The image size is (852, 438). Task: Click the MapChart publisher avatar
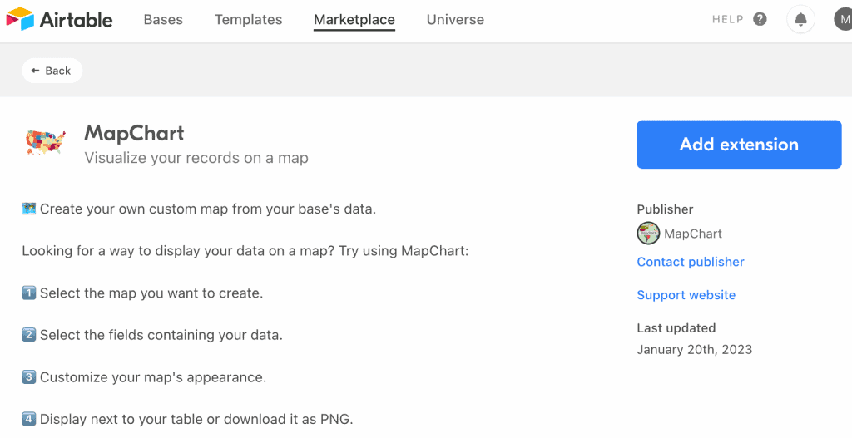(x=648, y=234)
